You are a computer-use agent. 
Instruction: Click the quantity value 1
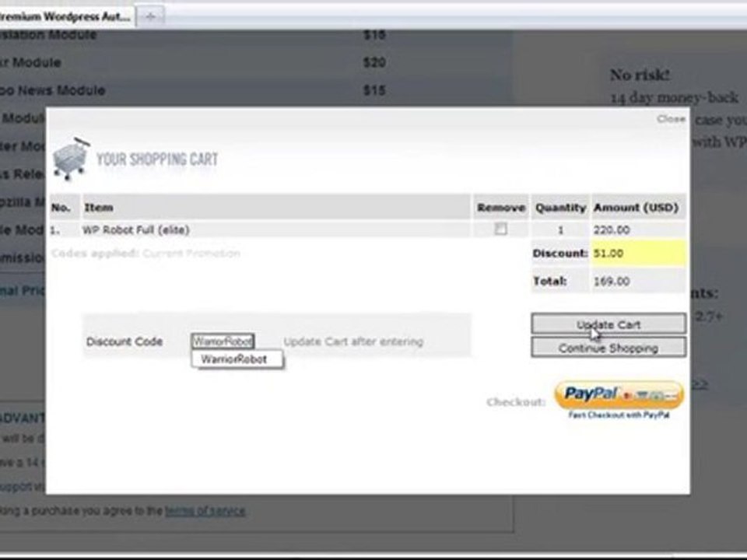[x=561, y=230]
